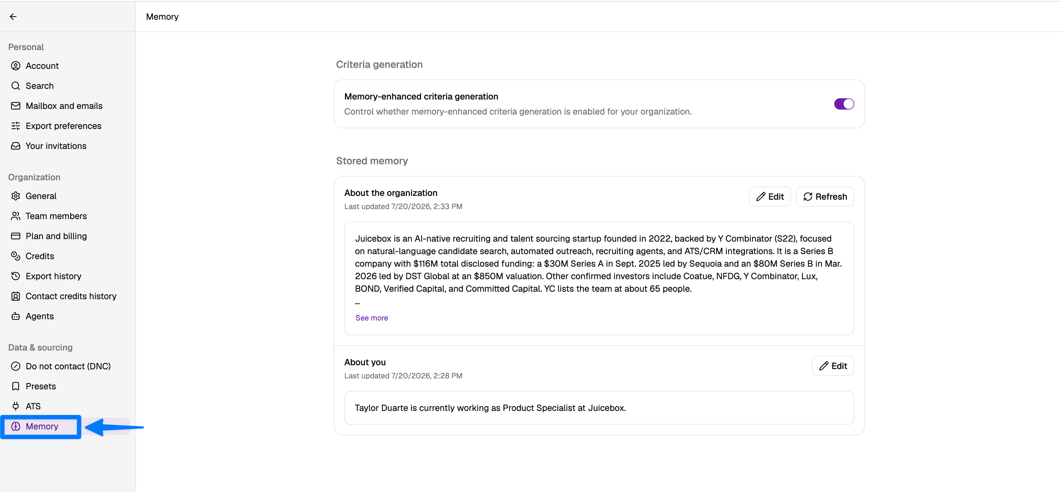This screenshot has height=492, width=1062.
Task: Click the back arrow icon
Action: point(13,17)
